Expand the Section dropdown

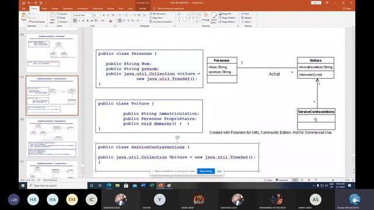(x=63, y=22)
